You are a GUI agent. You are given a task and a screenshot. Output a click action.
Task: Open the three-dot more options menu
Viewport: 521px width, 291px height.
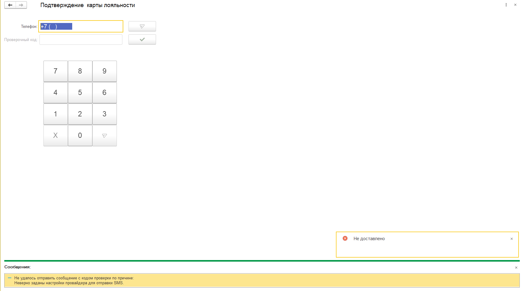click(506, 5)
